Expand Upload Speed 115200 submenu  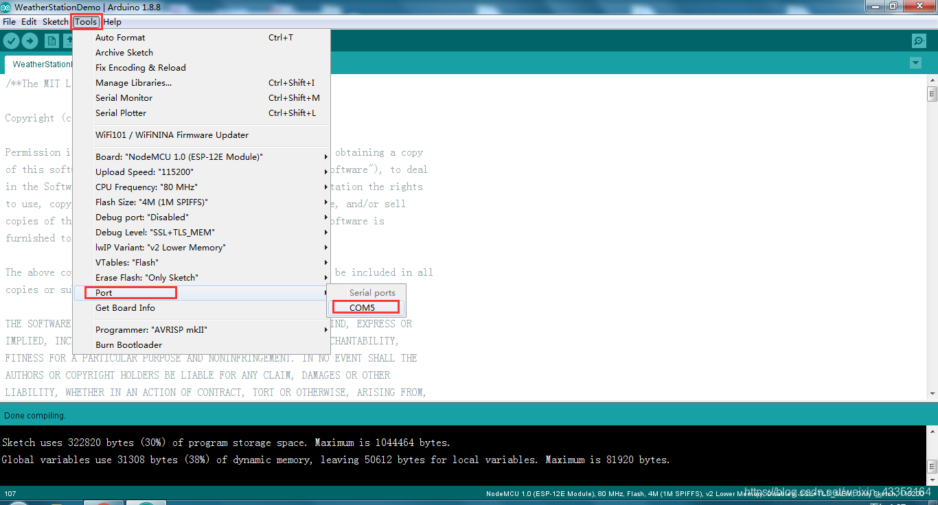point(202,172)
